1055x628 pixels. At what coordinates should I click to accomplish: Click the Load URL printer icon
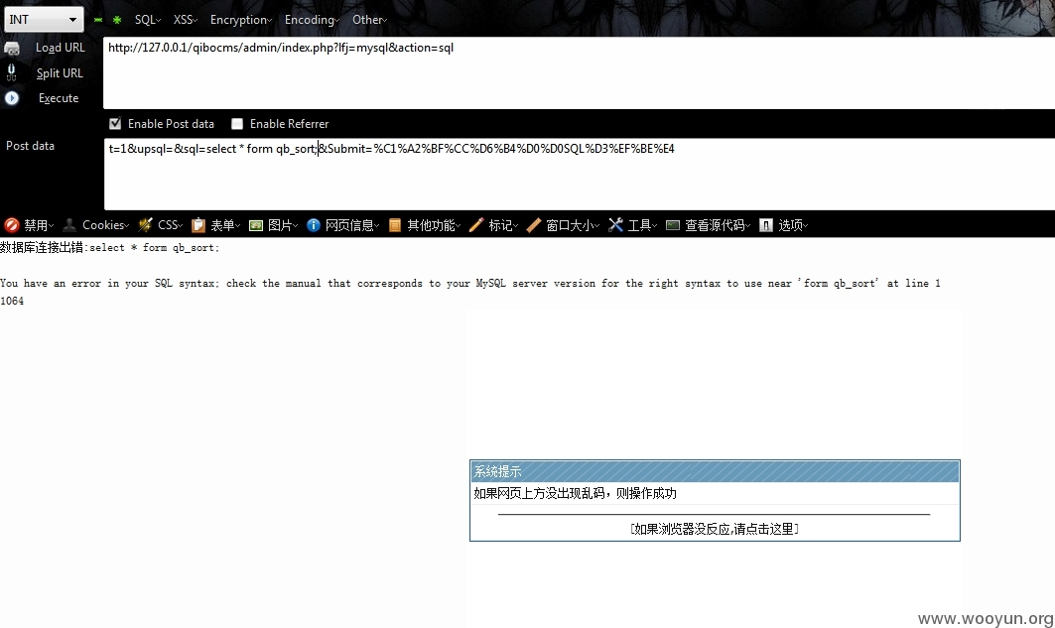pyautogui.click(x=12, y=48)
